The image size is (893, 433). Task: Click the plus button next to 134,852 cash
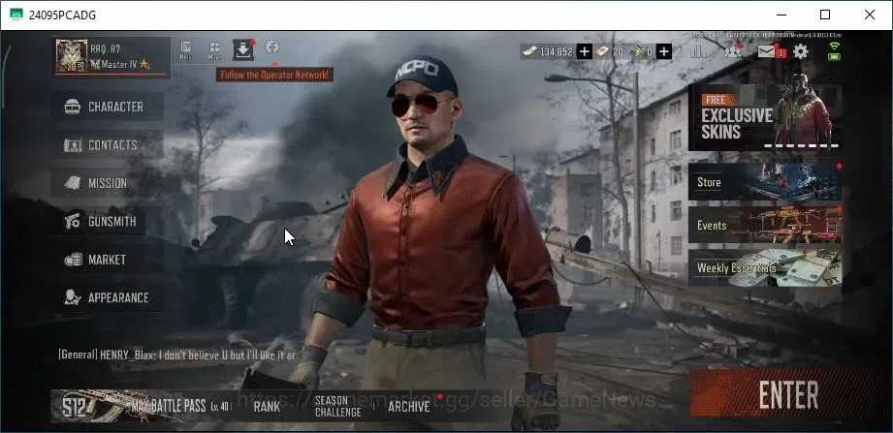pos(584,51)
